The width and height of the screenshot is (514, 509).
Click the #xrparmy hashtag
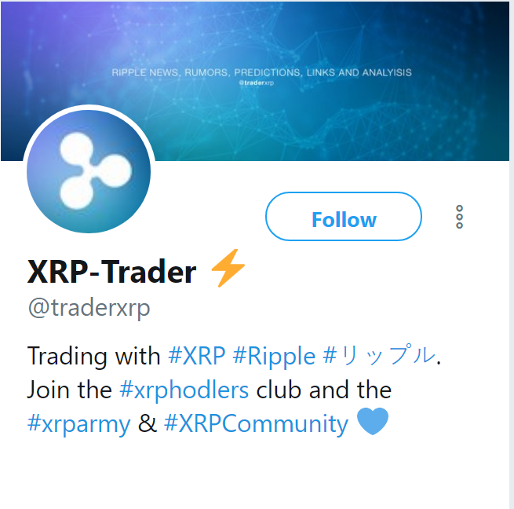tap(78, 424)
